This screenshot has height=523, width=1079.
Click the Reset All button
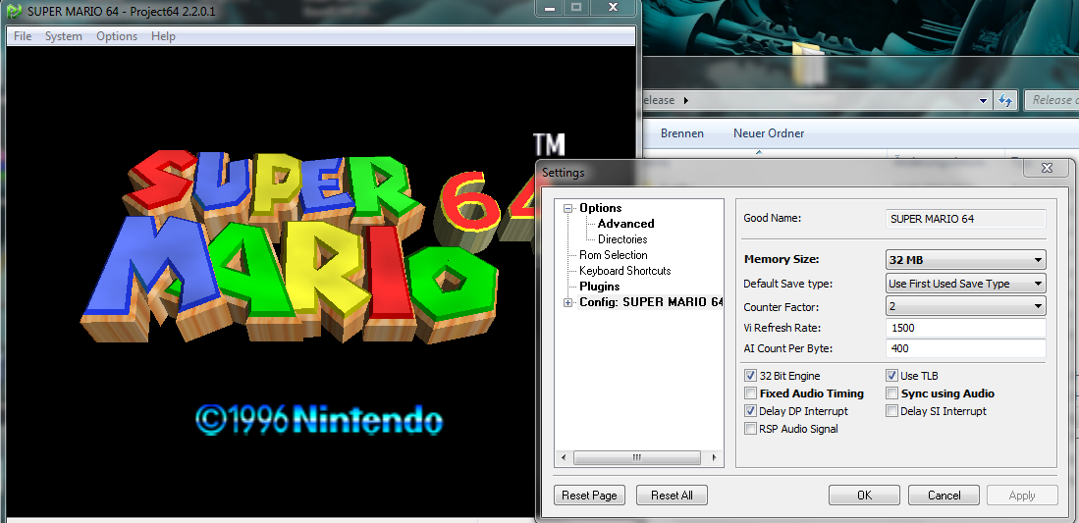click(x=672, y=496)
